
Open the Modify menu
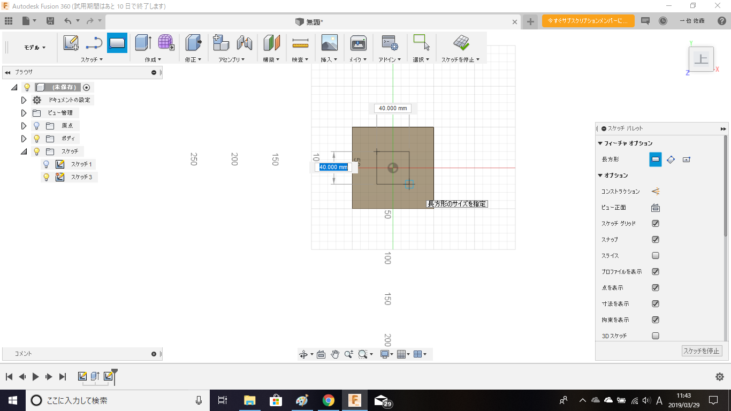193,59
